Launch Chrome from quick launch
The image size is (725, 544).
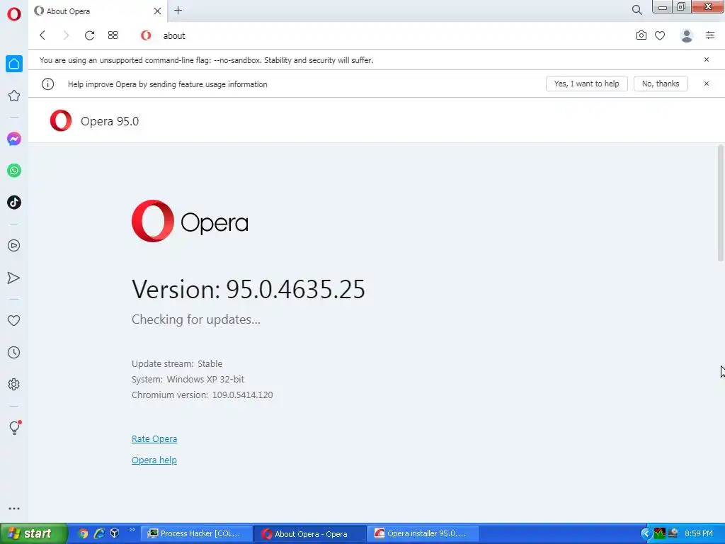pyautogui.click(x=83, y=533)
